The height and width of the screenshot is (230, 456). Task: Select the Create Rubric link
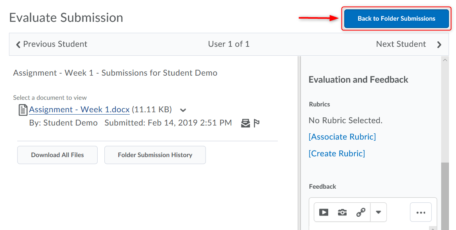pyautogui.click(x=336, y=154)
